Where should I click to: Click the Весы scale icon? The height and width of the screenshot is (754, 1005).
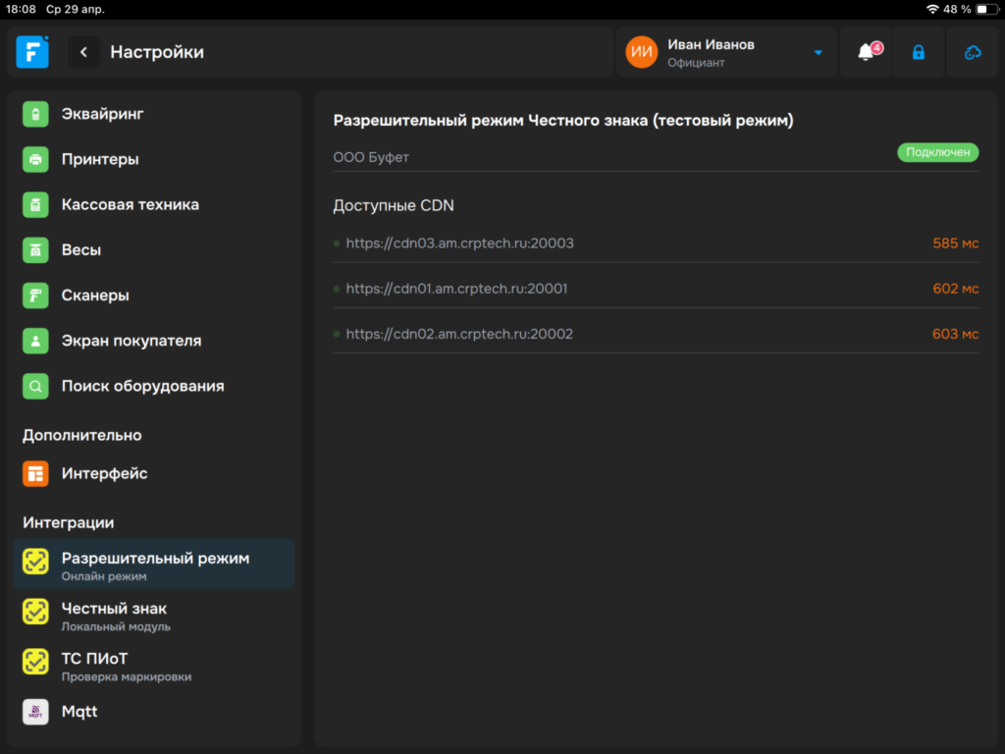pyautogui.click(x=35, y=250)
